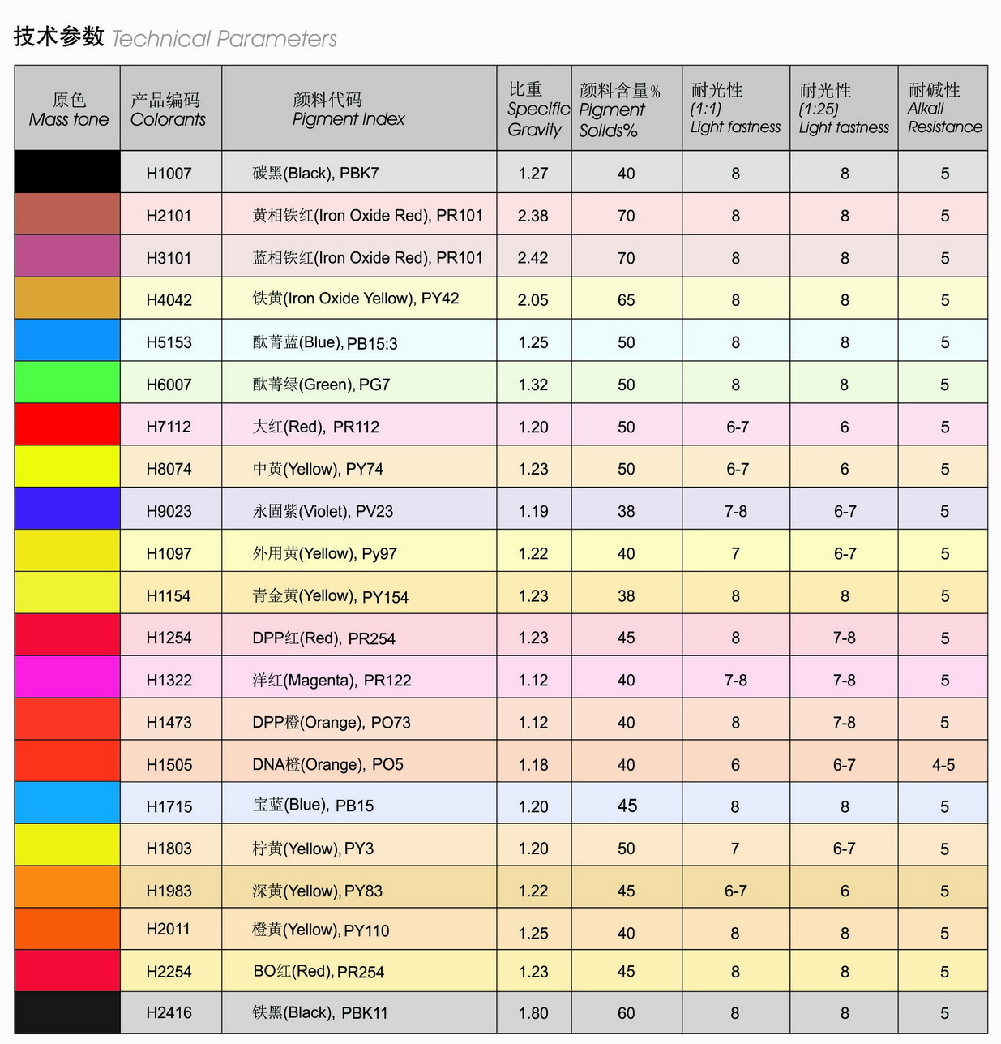Select the DPP红(Red), PR254 pigment entry
This screenshot has width=1001, height=1044.
[324, 638]
